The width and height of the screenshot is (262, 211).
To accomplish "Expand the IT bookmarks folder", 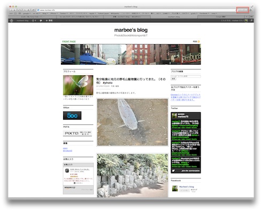I will pyautogui.click(x=71, y=13).
